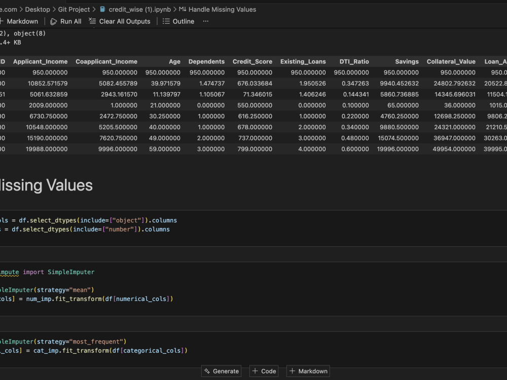Open credit_wise (1).ipynb breadcrumb
Viewport: 507px width, 380px height.
(x=140, y=9)
